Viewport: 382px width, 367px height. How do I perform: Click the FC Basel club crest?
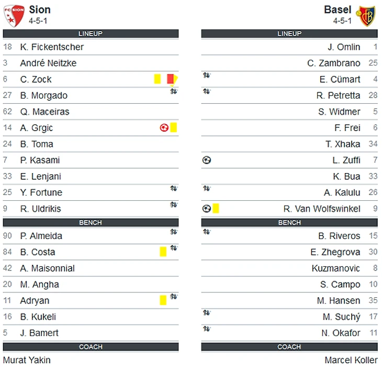366,16
